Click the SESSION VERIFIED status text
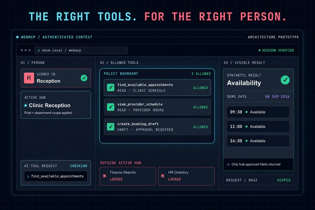 point(278,50)
